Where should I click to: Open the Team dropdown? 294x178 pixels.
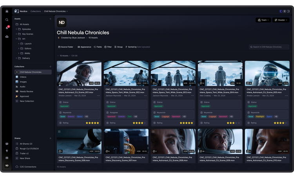pyautogui.click(x=263, y=20)
